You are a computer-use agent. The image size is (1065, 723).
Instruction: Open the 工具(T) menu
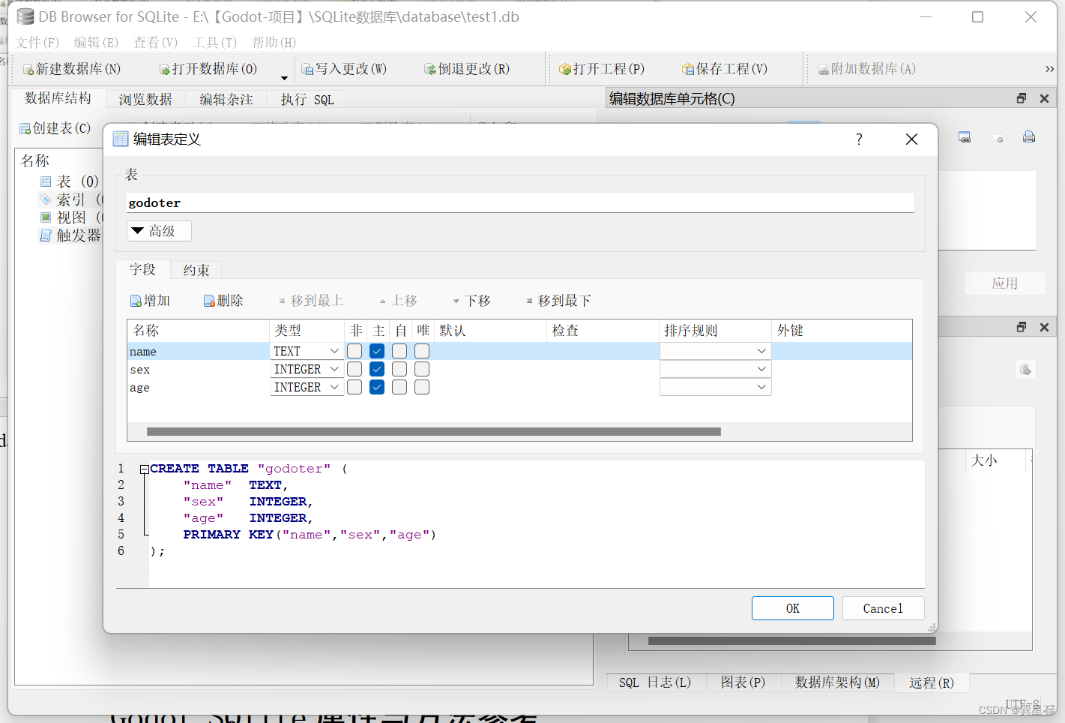pyautogui.click(x=214, y=43)
